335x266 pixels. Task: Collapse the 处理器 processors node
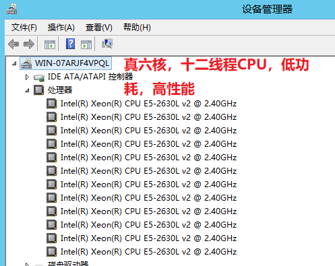[27, 90]
